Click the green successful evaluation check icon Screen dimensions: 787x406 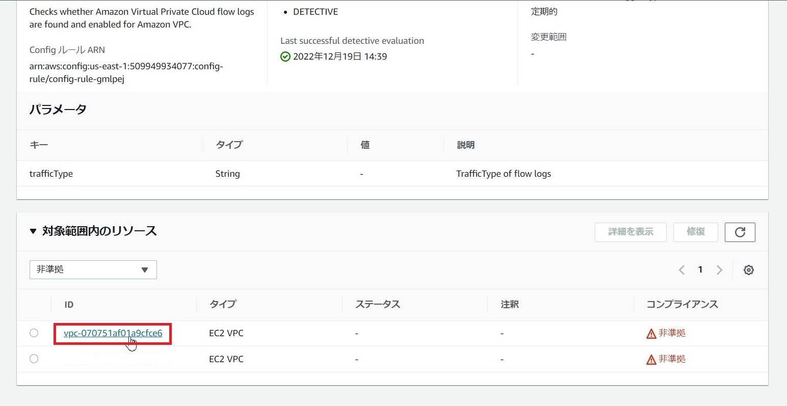pyautogui.click(x=285, y=57)
